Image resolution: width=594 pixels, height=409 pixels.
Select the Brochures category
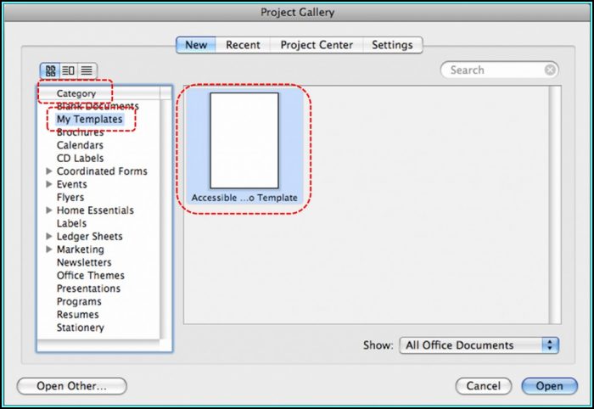click(81, 132)
